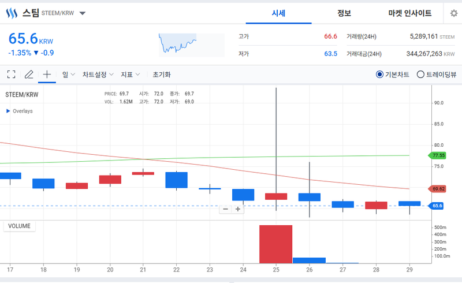Open the settings gear icon

(454, 13)
